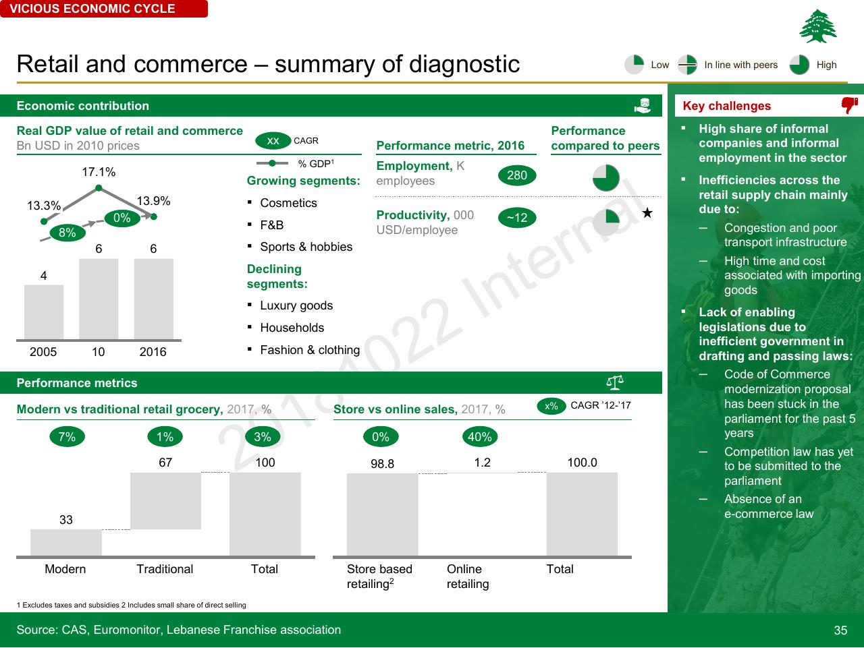Click the Source: CAS, Euromonitor footer text
The image size is (864, 648).
click(x=179, y=630)
